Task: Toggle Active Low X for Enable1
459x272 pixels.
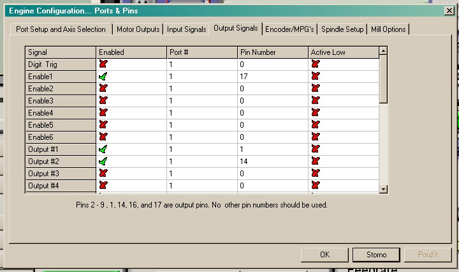Action: [315, 76]
